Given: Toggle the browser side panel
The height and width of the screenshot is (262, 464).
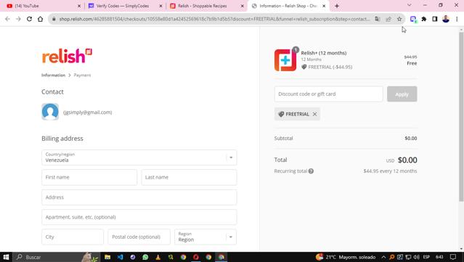Looking at the screenshot, I should 435,19.
